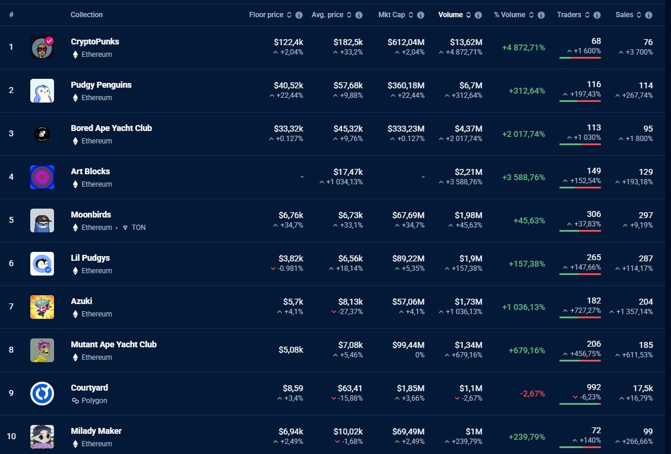Screen dimensions: 671x454
Task: Click Courtyard sales value 17,5k
Action: (642, 388)
